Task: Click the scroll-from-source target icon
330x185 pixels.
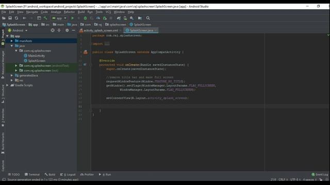Action: 53,30
